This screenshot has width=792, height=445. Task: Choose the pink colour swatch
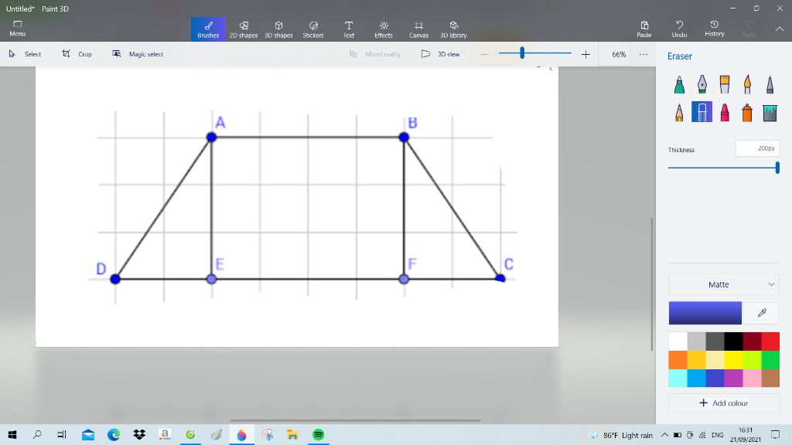pyautogui.click(x=752, y=378)
